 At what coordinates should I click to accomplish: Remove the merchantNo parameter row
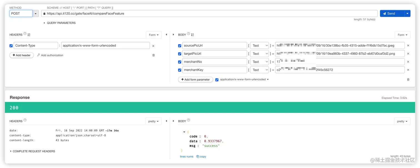pos(408,62)
